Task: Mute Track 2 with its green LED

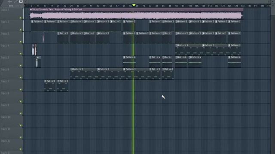Action: click(x=21, y=30)
